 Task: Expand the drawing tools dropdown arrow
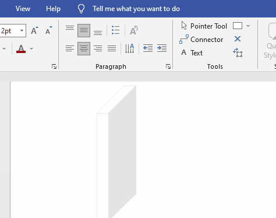248,26
